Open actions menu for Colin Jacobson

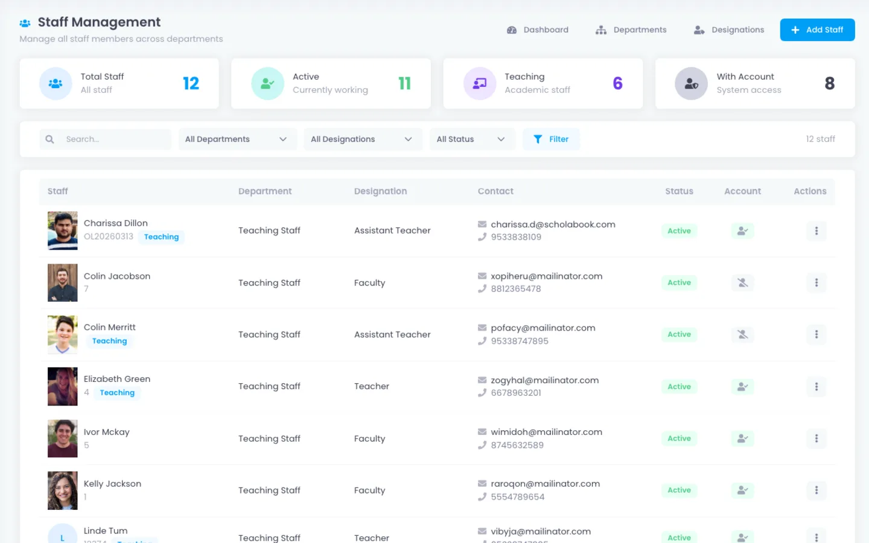[x=816, y=282]
